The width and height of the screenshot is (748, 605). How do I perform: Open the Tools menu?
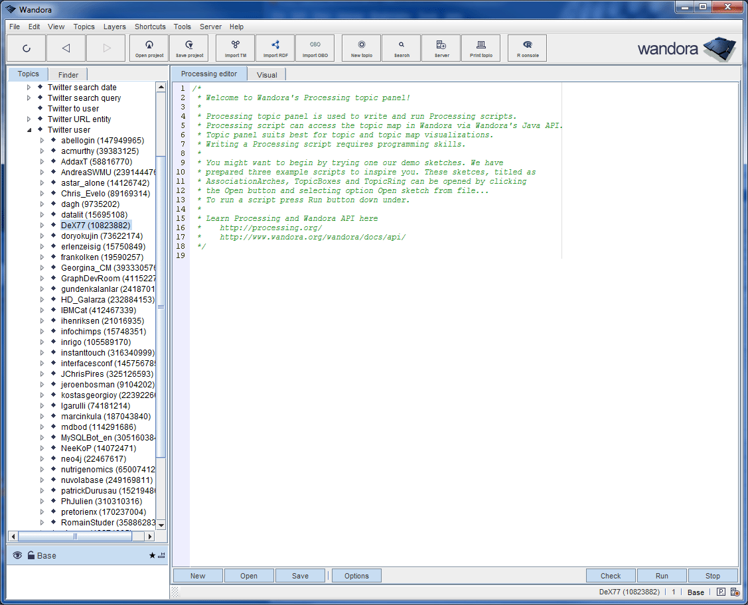(182, 27)
